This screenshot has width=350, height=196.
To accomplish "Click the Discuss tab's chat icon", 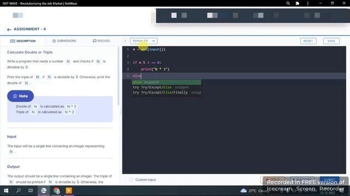I will click(x=95, y=41).
